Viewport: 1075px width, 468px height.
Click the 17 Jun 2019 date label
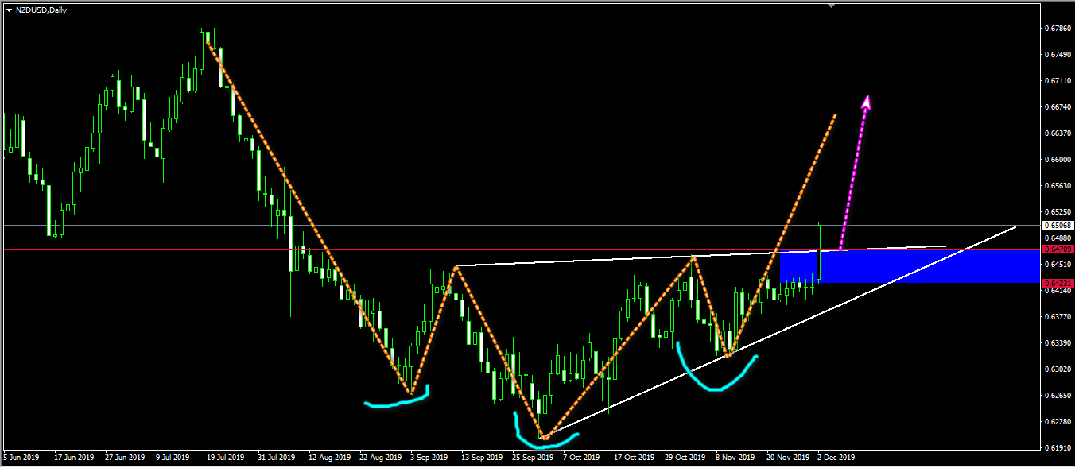coord(74,458)
